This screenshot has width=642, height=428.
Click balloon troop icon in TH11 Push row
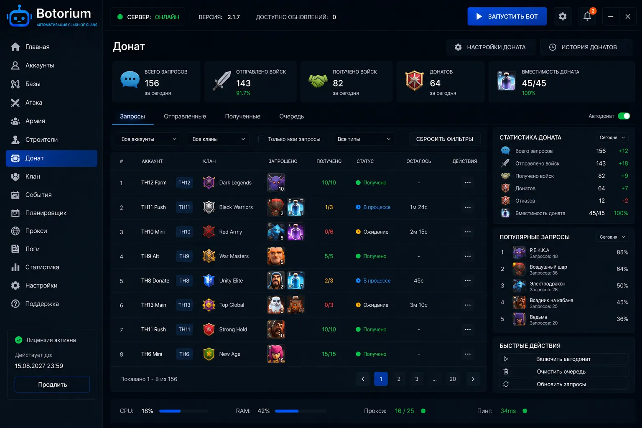tap(276, 207)
